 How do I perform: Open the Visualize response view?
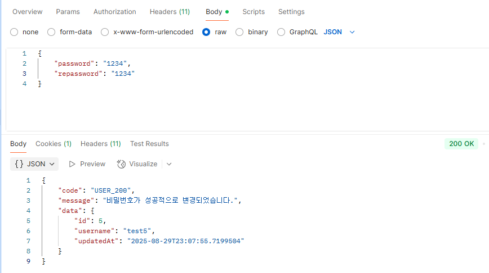[x=137, y=164]
